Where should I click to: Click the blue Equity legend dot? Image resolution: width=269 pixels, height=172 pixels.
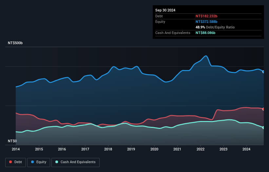coord(32,162)
